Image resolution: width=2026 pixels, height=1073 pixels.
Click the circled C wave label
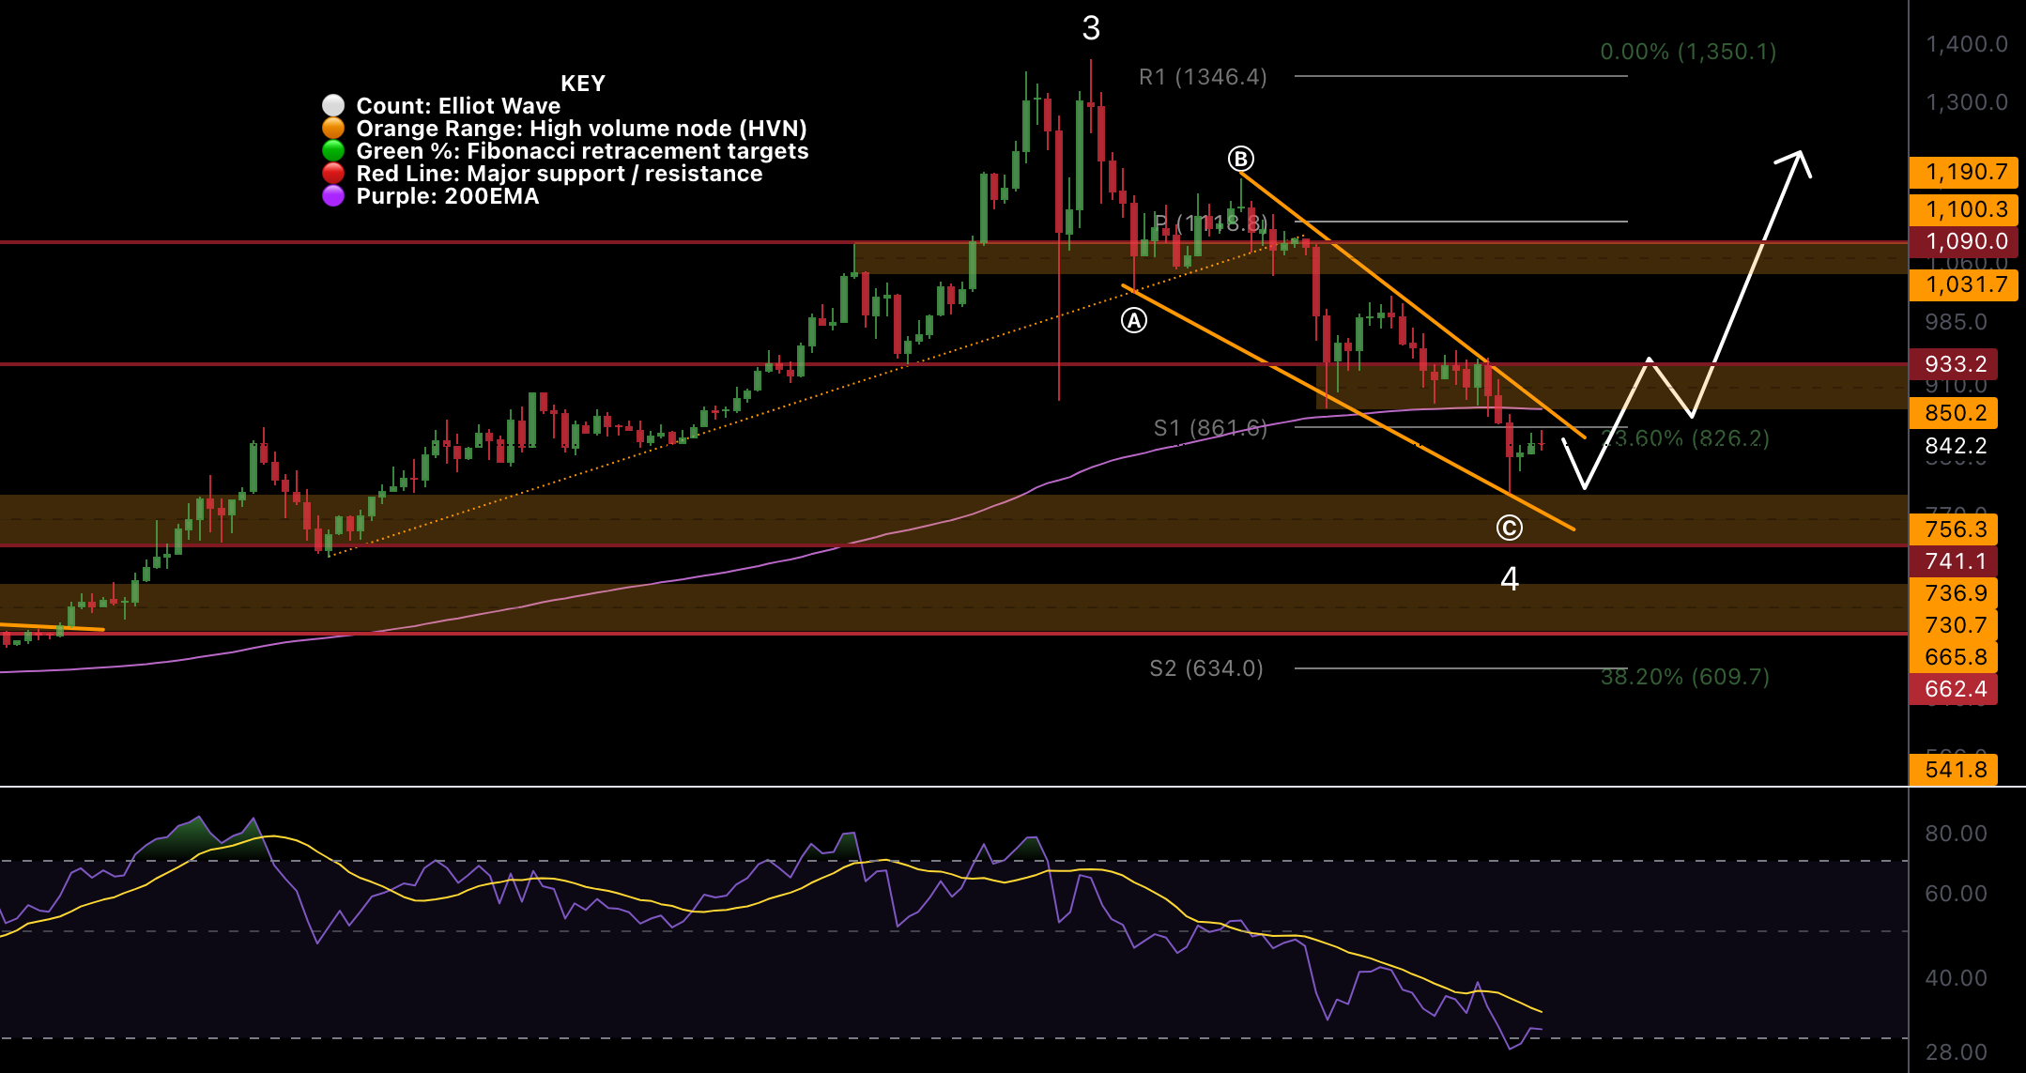(x=1509, y=528)
